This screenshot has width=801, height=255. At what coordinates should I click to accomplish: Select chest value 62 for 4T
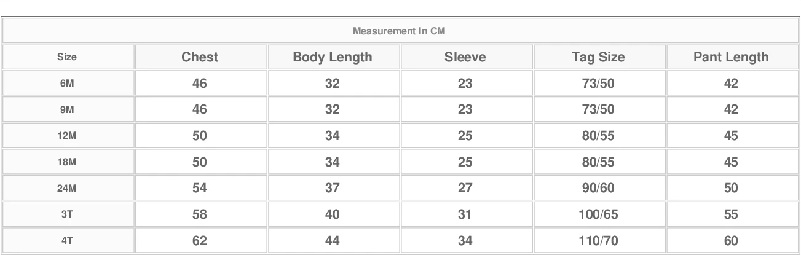point(200,241)
